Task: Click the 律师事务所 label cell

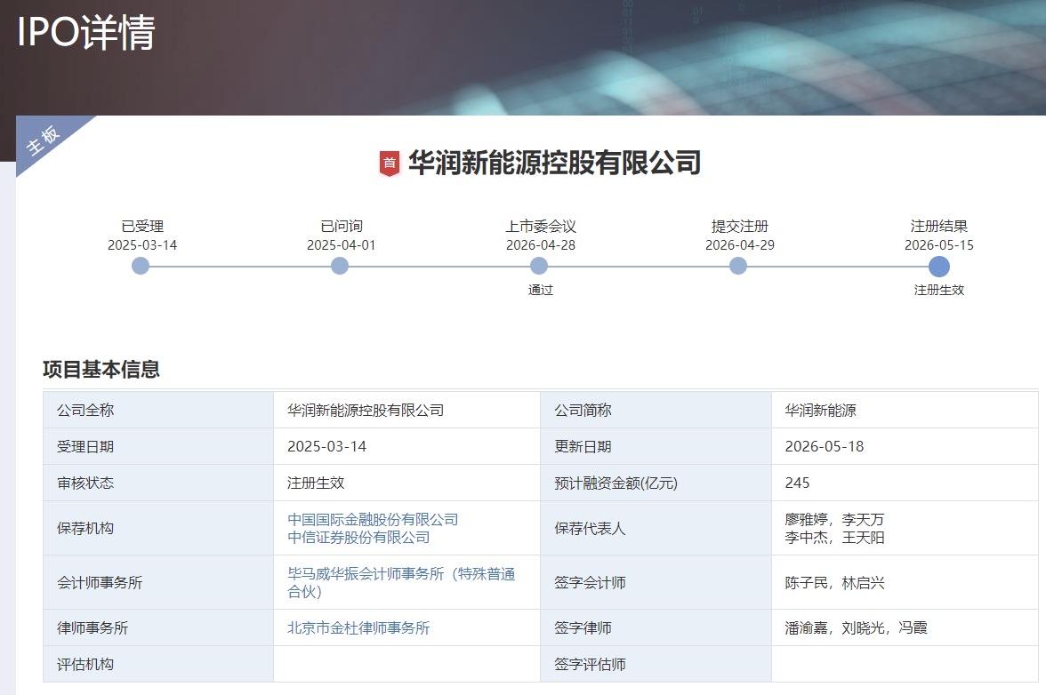Action: [158, 627]
